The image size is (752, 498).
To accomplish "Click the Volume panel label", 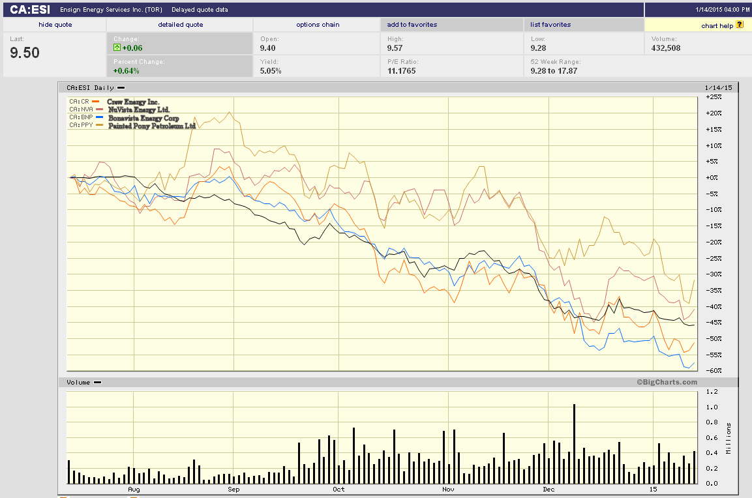I will [x=78, y=383].
